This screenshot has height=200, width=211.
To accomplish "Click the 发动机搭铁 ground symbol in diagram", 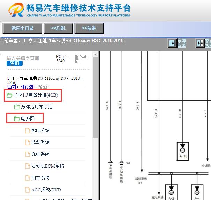I will click(121, 163).
